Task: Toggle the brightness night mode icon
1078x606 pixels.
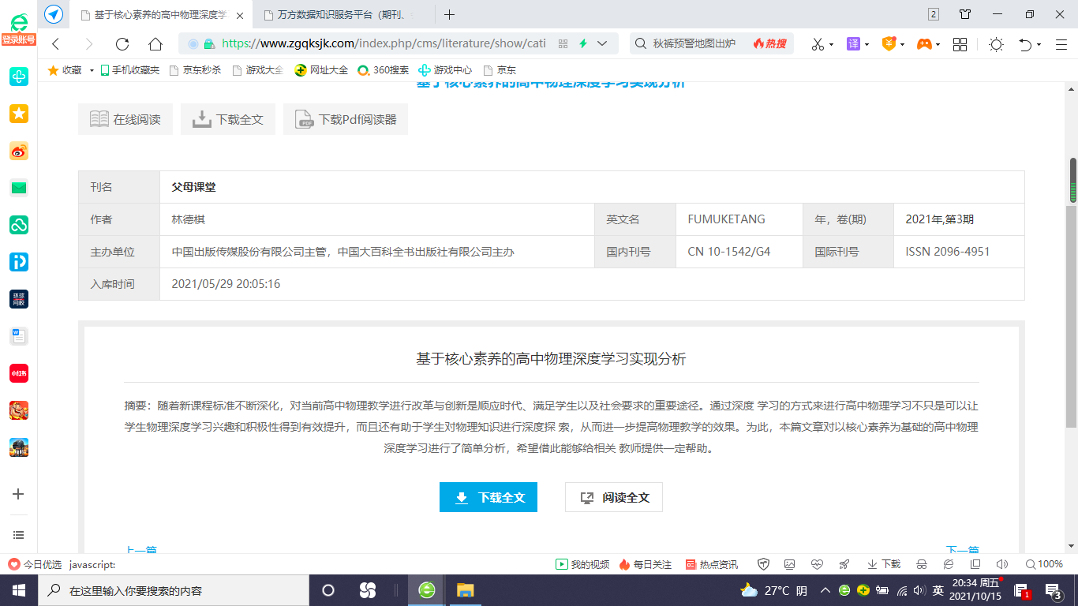Action: click(996, 44)
